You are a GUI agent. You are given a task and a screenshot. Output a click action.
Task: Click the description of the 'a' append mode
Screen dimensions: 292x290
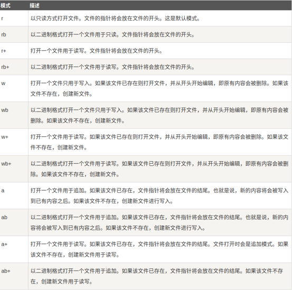tap(159, 195)
